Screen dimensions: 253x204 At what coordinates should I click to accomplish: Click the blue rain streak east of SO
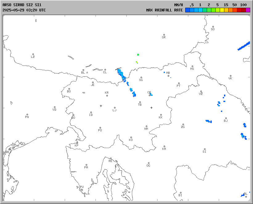tap(244, 46)
